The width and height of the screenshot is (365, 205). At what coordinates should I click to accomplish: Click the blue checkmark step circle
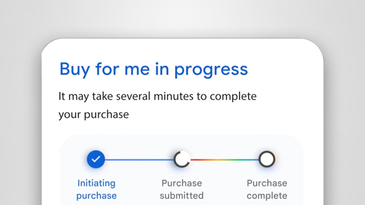(x=96, y=159)
